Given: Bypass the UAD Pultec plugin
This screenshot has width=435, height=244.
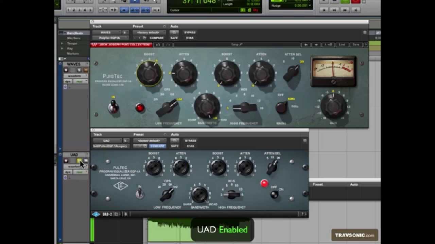Looking at the screenshot, I should click(190, 141).
